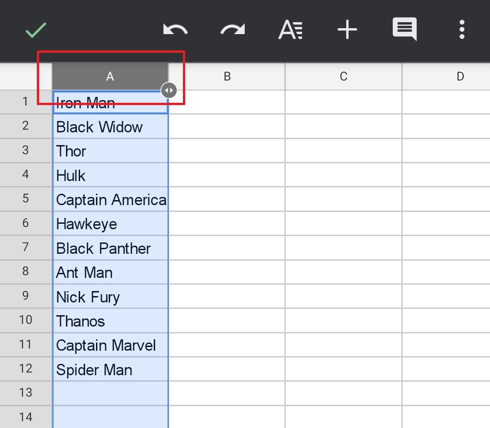Image resolution: width=490 pixels, height=428 pixels.
Task: Select empty cell B1
Action: (x=227, y=102)
